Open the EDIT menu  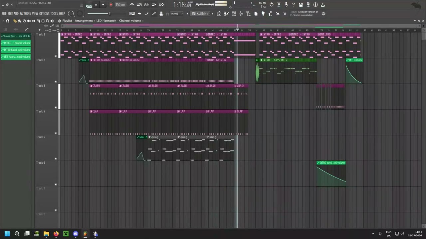tap(10, 14)
